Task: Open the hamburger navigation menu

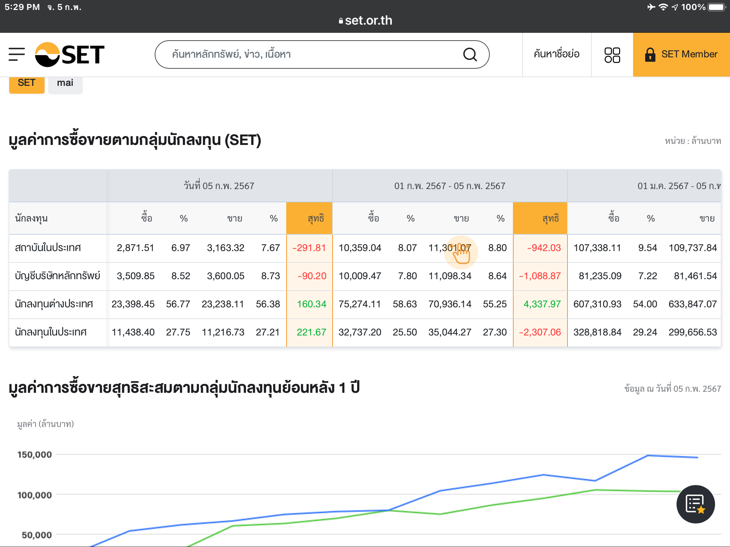Action: click(17, 54)
